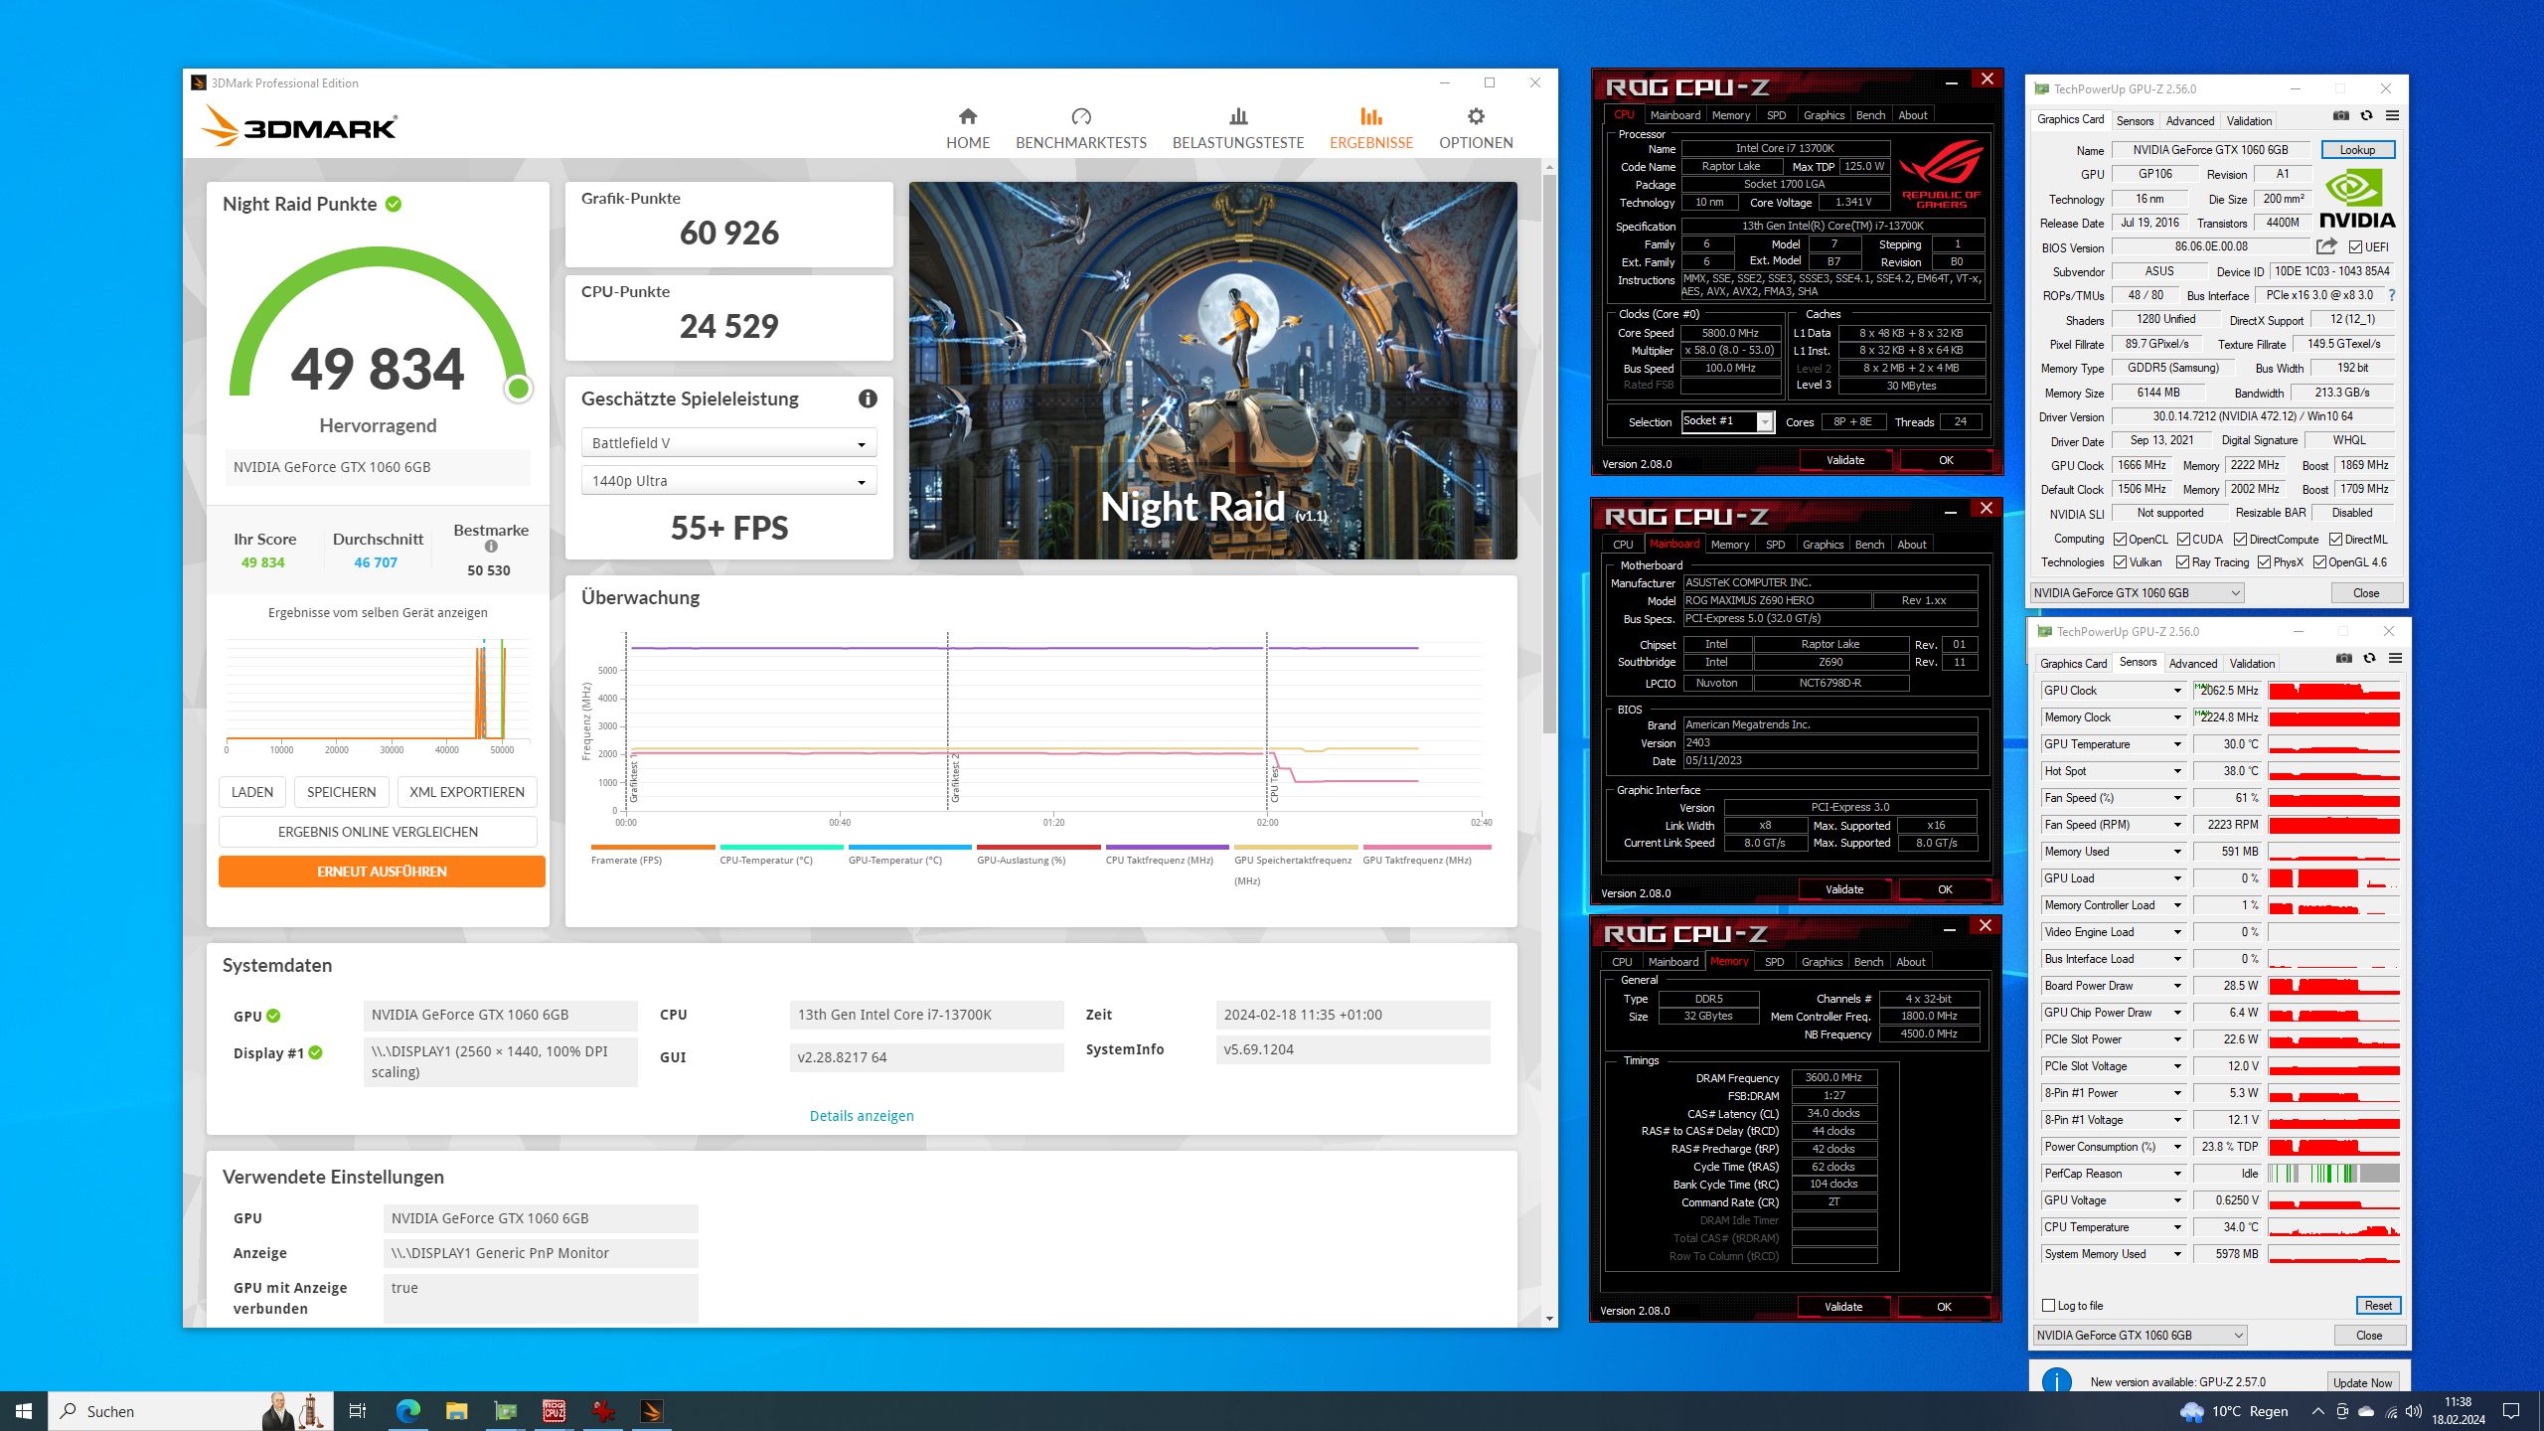Click ERGEBNIS ONLINE VERGLEICHEN button

[x=378, y=832]
